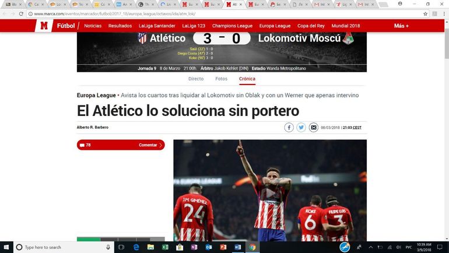Select the Crónica tab
The width and height of the screenshot is (449, 253).
tap(247, 79)
